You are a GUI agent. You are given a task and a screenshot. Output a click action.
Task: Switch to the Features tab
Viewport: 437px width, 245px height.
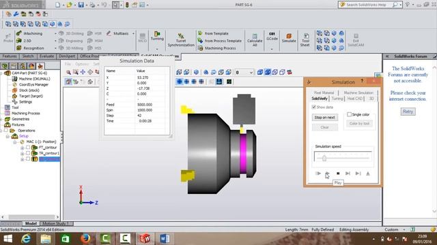point(10,56)
